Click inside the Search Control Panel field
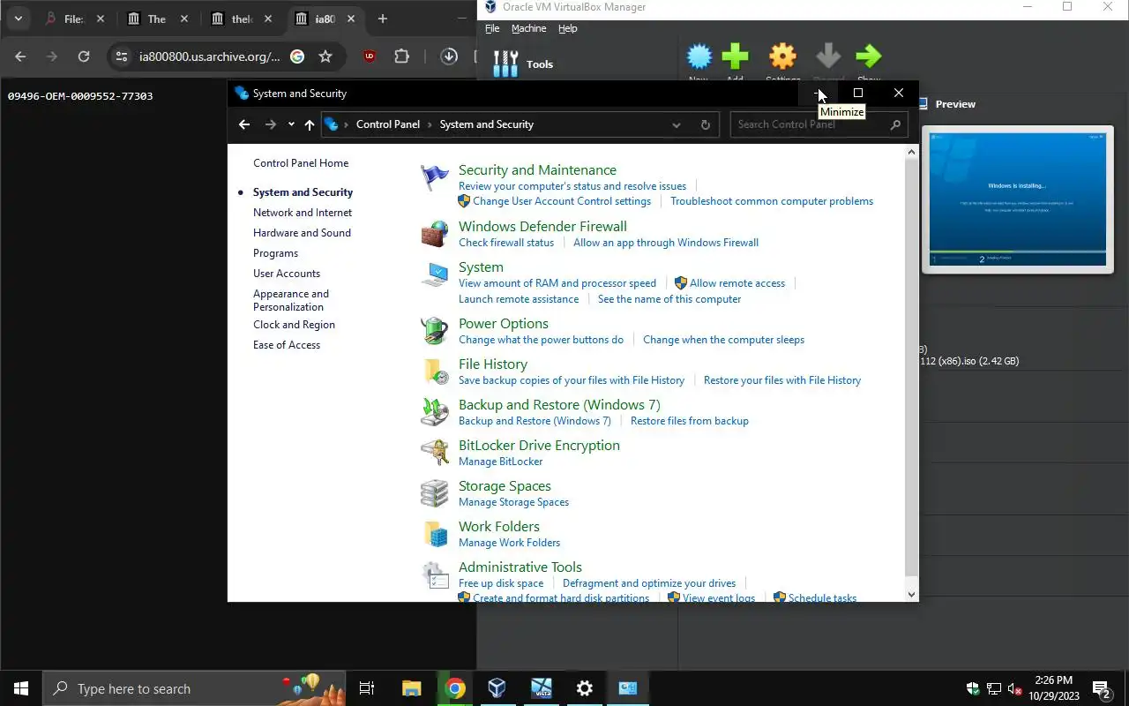1129x706 pixels. (818, 124)
